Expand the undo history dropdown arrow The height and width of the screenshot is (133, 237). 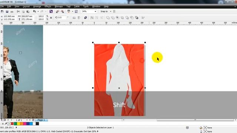(x=38, y=11)
